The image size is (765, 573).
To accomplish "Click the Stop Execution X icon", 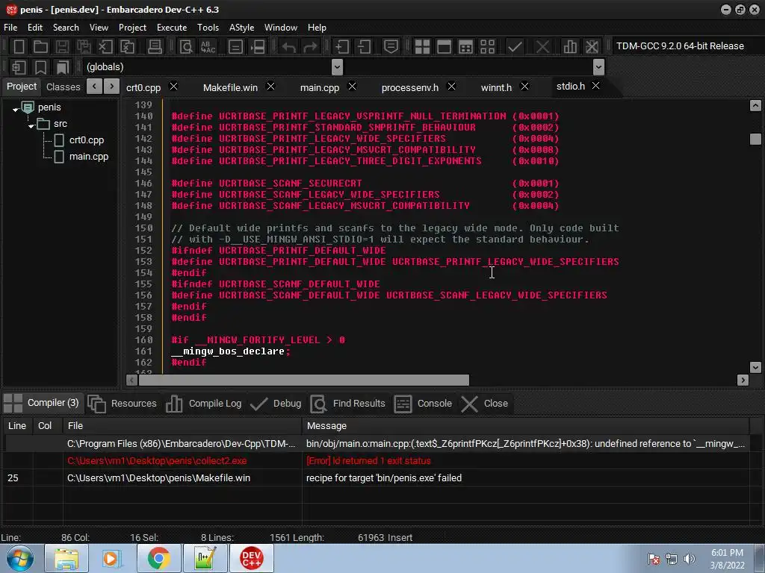I will 542,47.
